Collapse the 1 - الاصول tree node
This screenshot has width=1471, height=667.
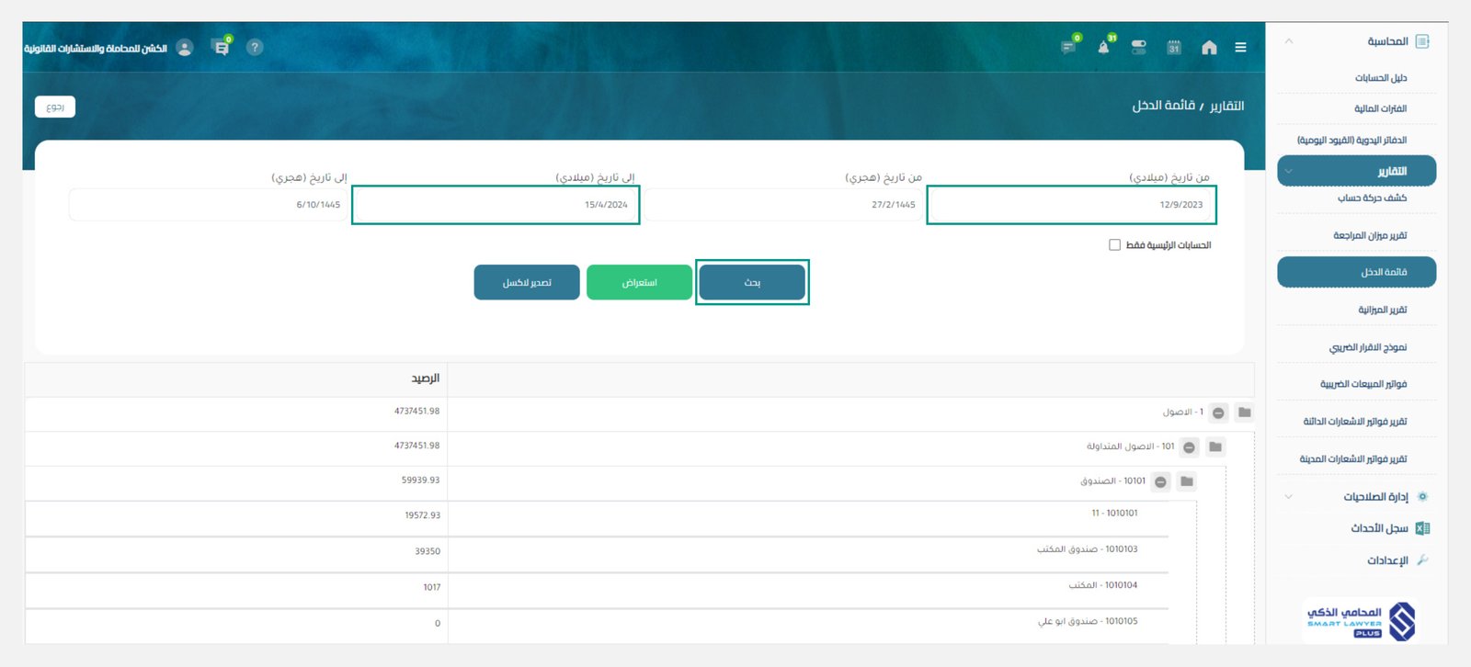(x=1218, y=413)
